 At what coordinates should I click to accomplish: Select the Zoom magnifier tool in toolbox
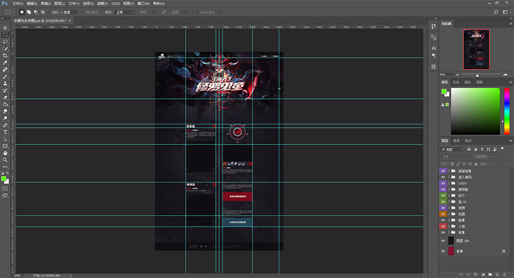[5, 160]
